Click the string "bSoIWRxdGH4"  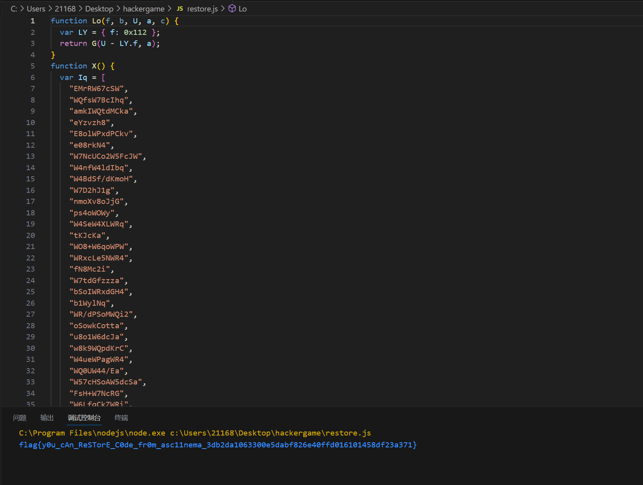(x=99, y=292)
